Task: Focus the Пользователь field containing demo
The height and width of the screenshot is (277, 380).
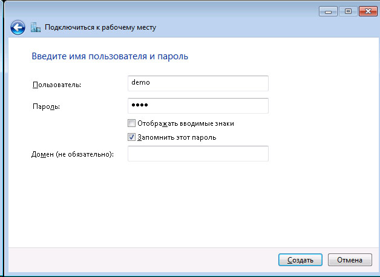Action: point(198,83)
